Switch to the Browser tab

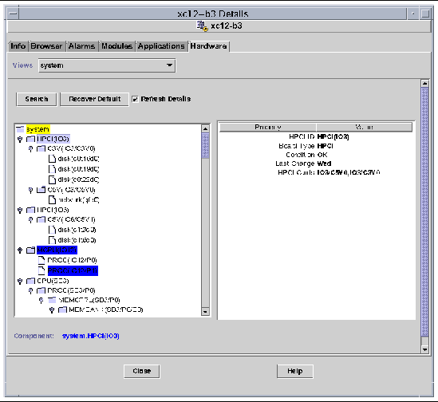[46, 46]
